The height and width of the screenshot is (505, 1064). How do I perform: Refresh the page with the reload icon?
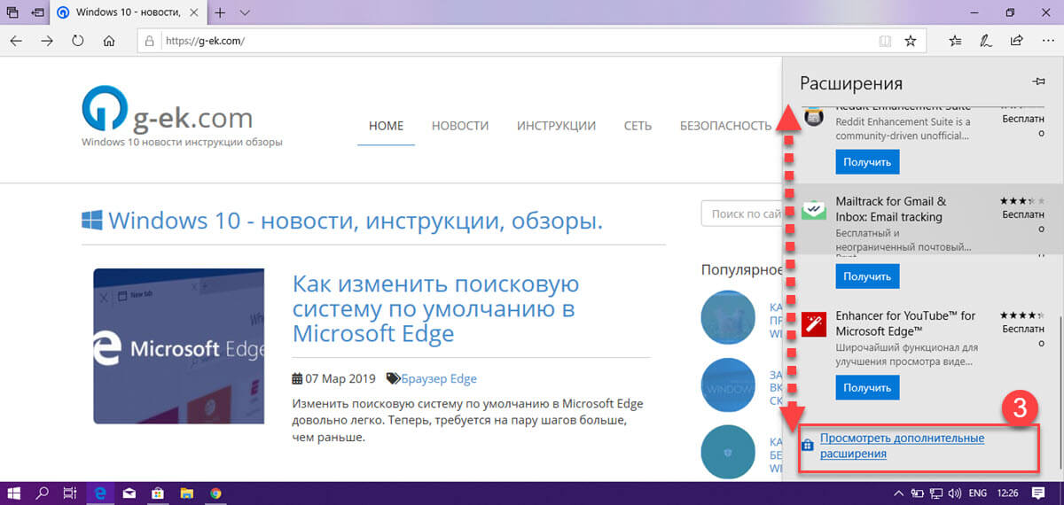(x=78, y=41)
